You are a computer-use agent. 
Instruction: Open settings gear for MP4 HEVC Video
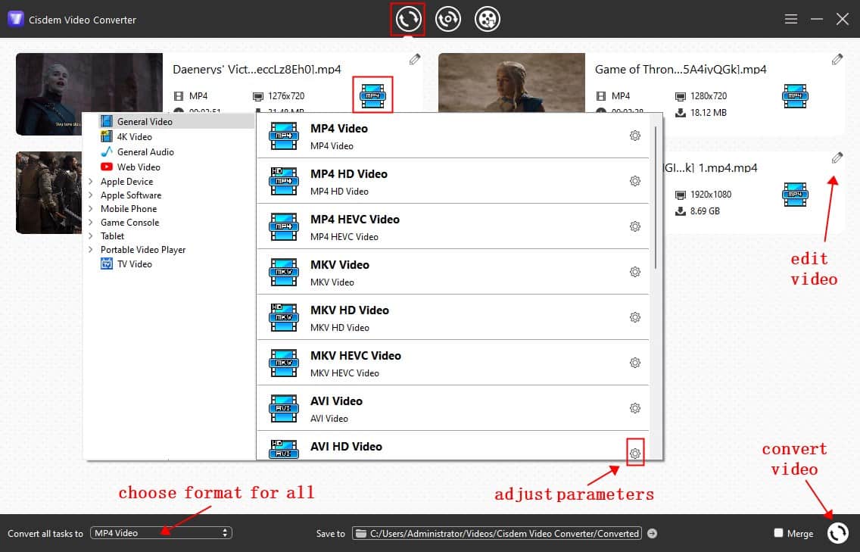click(634, 226)
